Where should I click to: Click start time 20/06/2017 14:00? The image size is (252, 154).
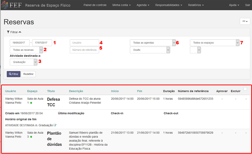coord(122,99)
